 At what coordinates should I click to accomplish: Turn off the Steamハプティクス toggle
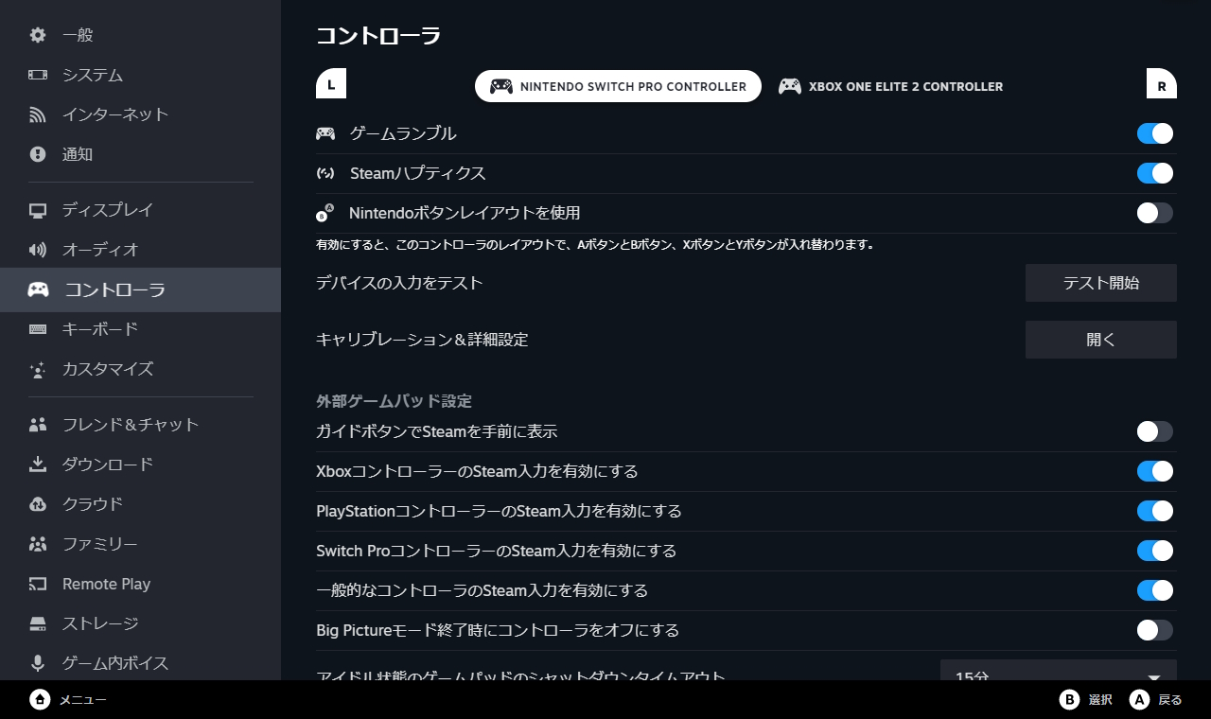(1155, 173)
